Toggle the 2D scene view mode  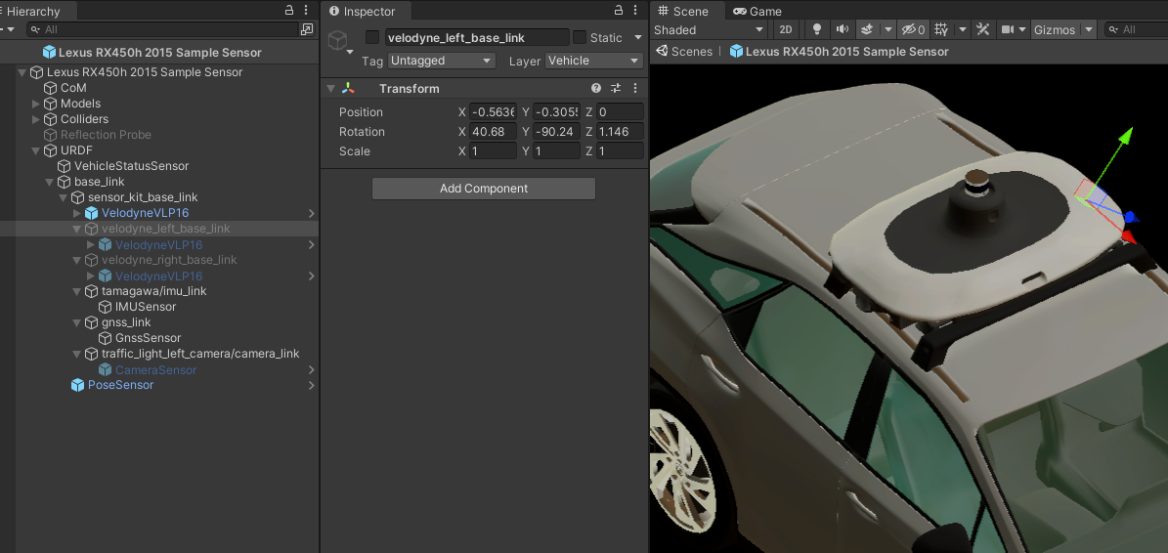(x=785, y=30)
